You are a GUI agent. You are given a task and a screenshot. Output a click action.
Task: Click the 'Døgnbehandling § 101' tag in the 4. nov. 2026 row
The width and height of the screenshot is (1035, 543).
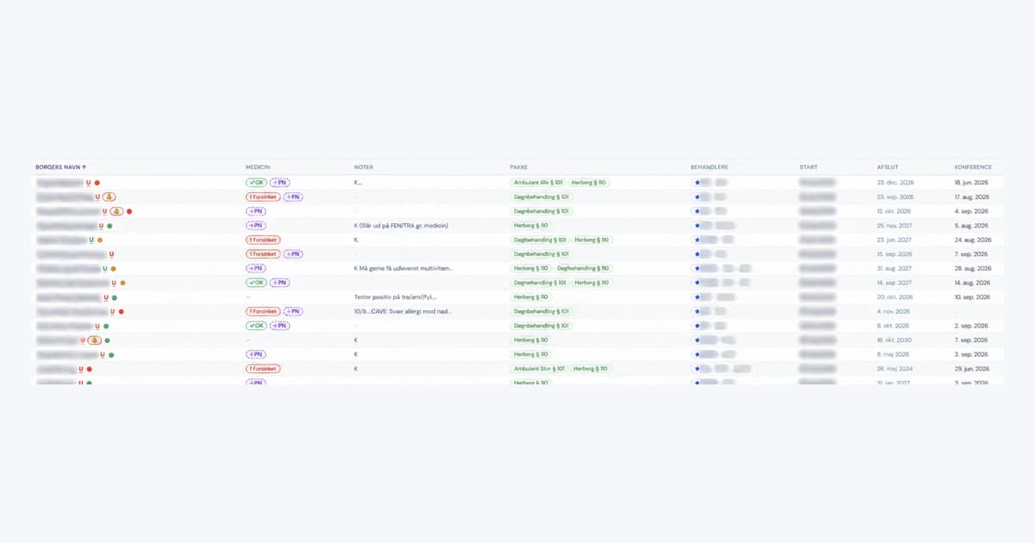pyautogui.click(x=541, y=311)
